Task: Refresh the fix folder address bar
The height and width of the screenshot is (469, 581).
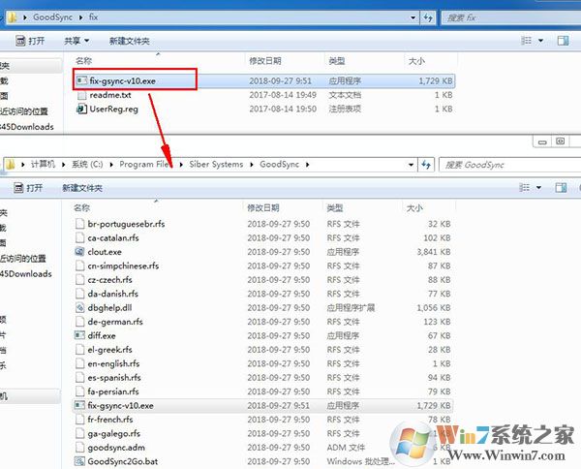Action: (x=428, y=17)
